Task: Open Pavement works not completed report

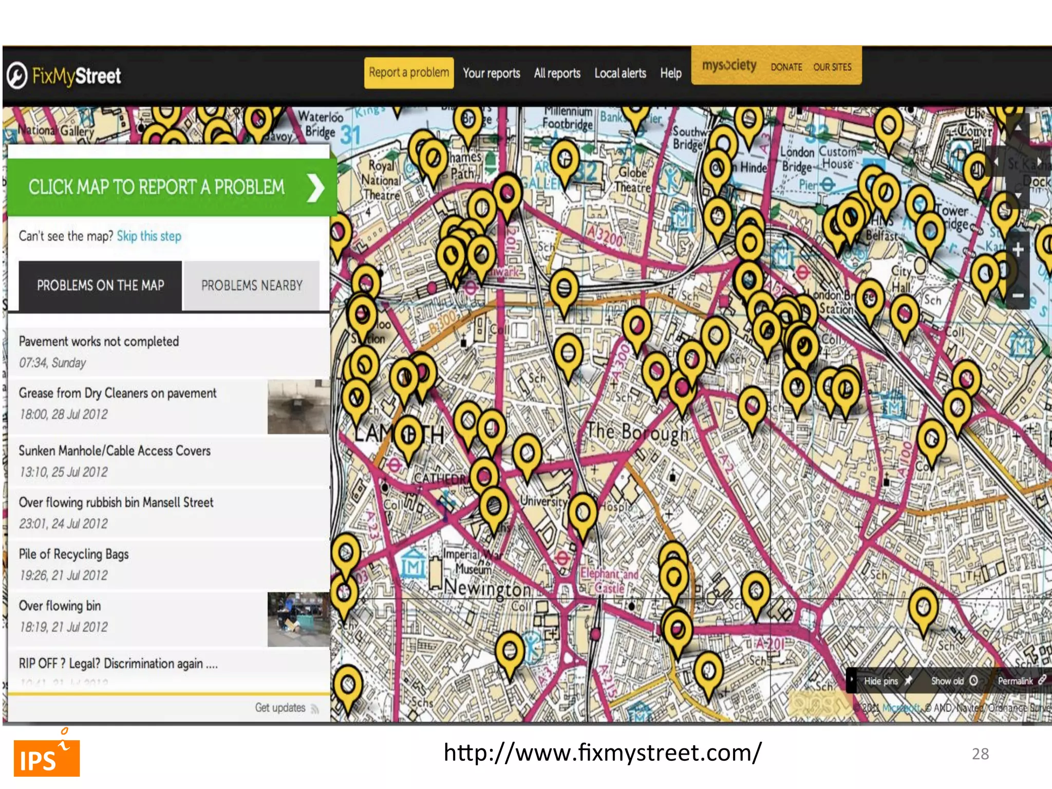Action: coord(168,351)
